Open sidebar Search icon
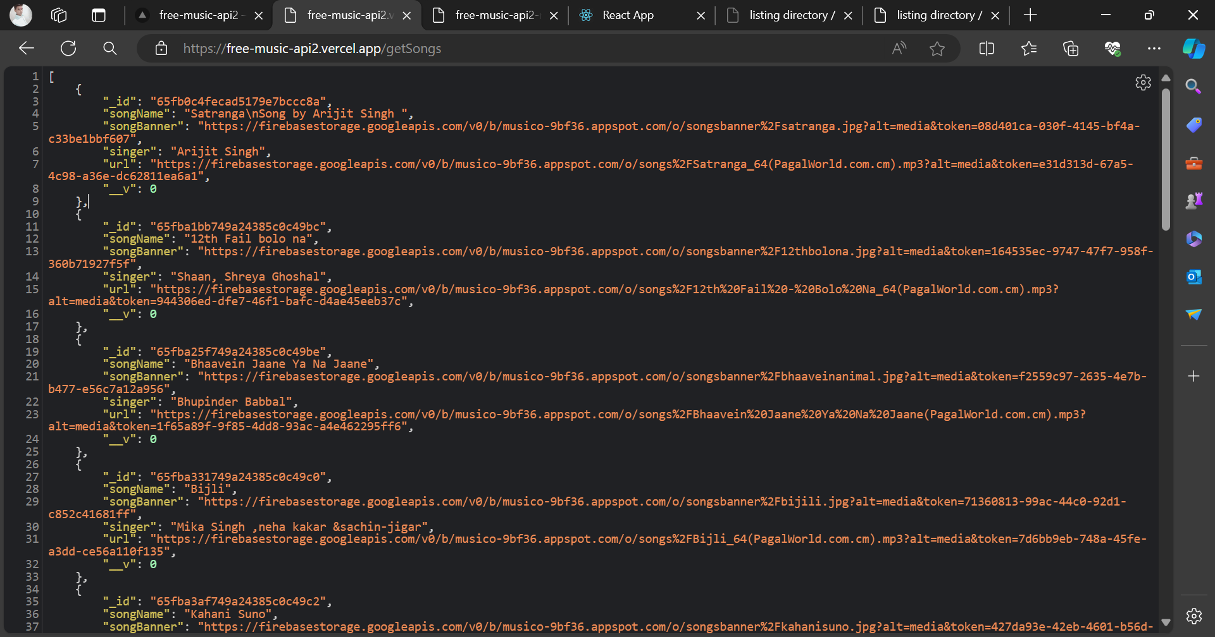Viewport: 1215px width, 637px height. (x=1193, y=87)
